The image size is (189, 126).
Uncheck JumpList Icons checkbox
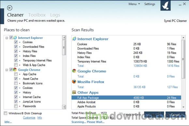(x=16, y=102)
